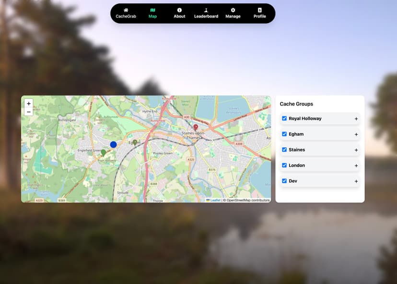
Task: Open the Leaderboard podium icon
Action: coord(206,10)
